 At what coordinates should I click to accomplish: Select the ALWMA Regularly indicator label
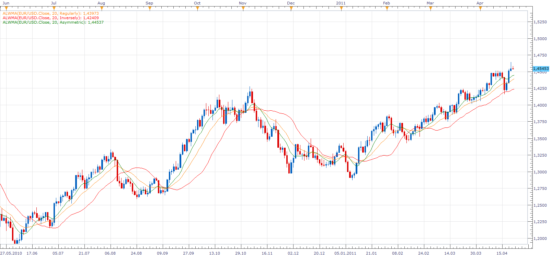[51, 13]
